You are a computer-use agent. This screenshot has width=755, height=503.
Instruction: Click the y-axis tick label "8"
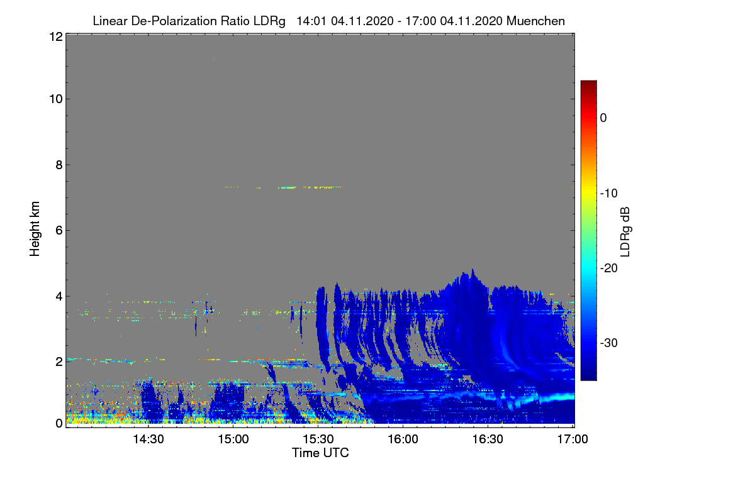tap(59, 165)
